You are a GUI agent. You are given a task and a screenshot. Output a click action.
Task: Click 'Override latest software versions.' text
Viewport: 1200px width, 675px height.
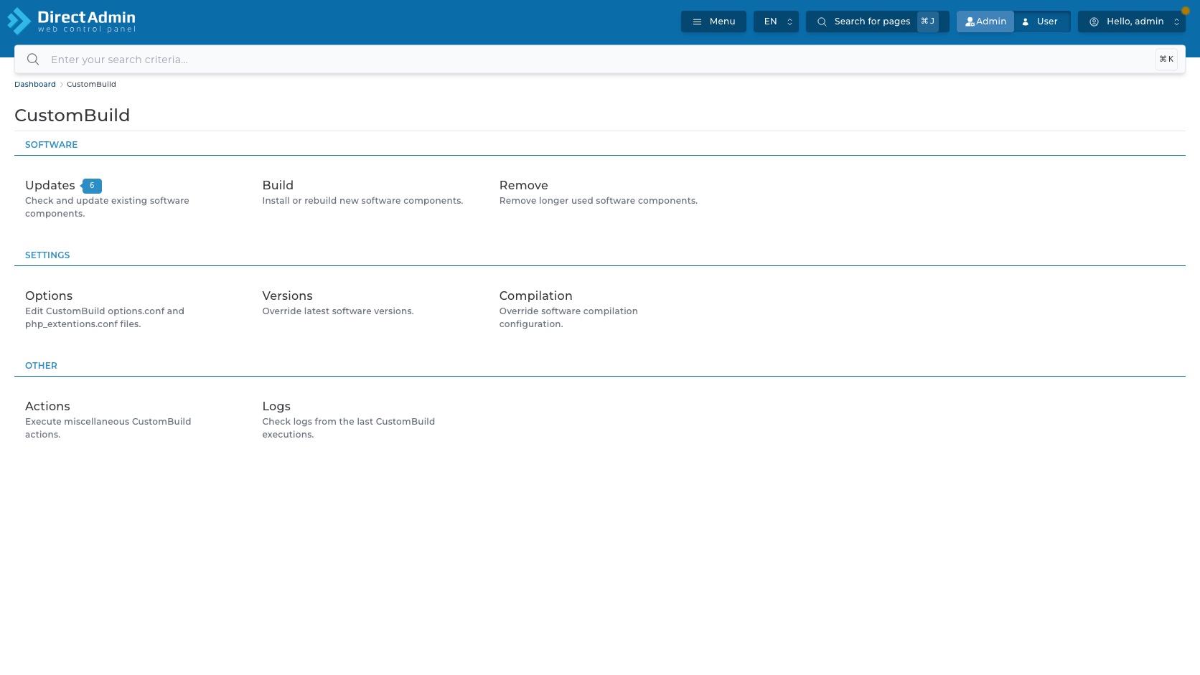[x=338, y=311]
